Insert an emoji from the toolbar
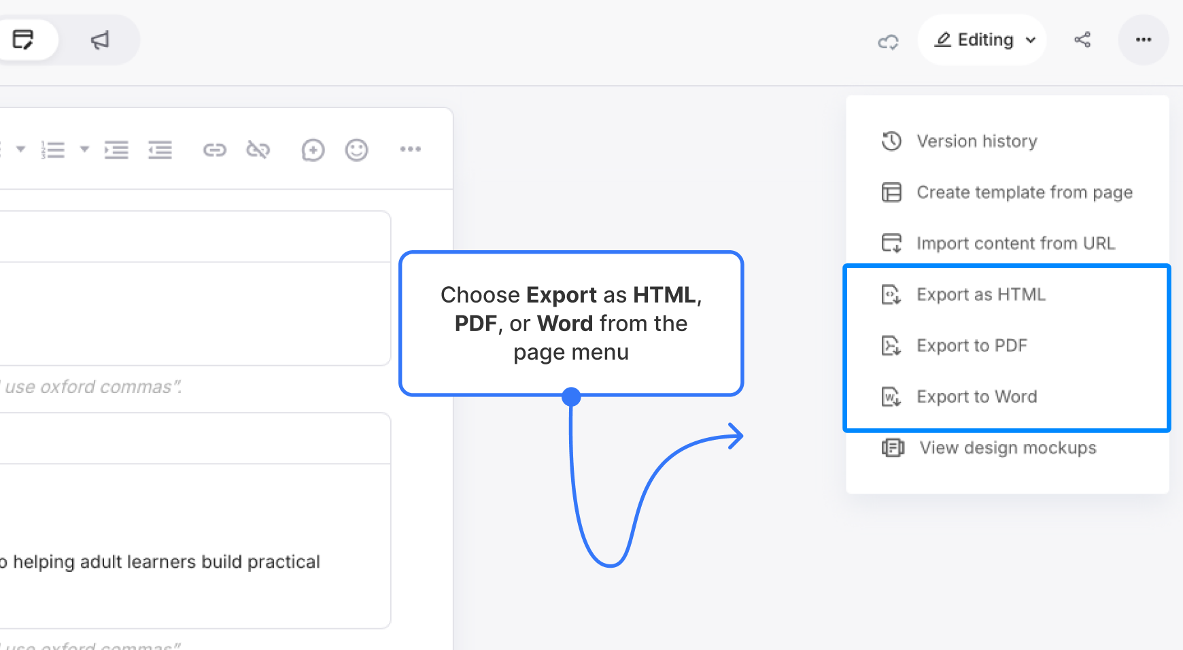The width and height of the screenshot is (1183, 650). tap(356, 150)
